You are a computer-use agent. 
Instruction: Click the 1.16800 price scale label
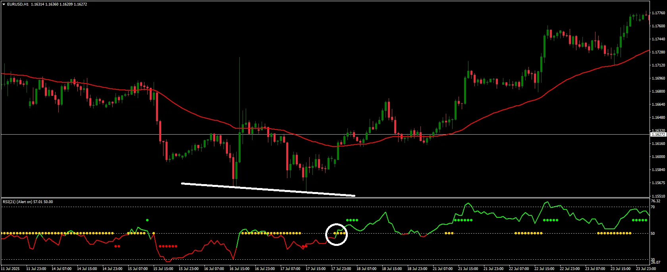tap(658, 91)
